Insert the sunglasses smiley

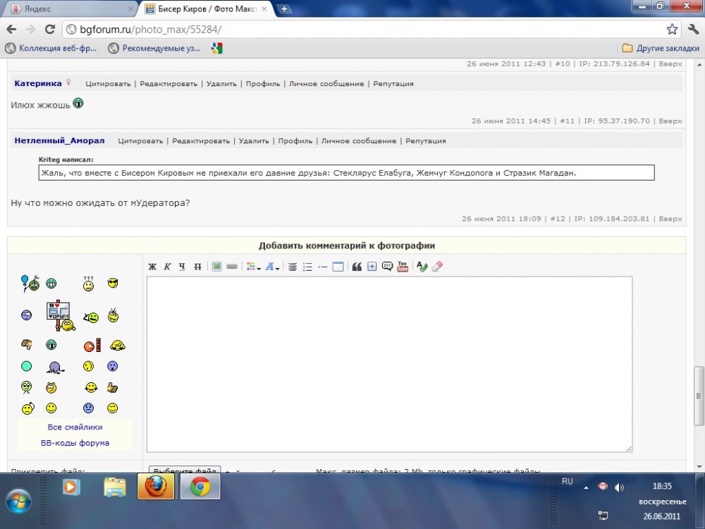[x=113, y=284]
